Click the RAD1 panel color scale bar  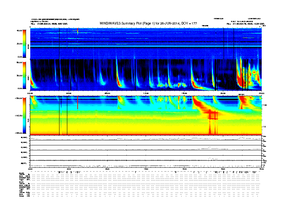point(24,75)
